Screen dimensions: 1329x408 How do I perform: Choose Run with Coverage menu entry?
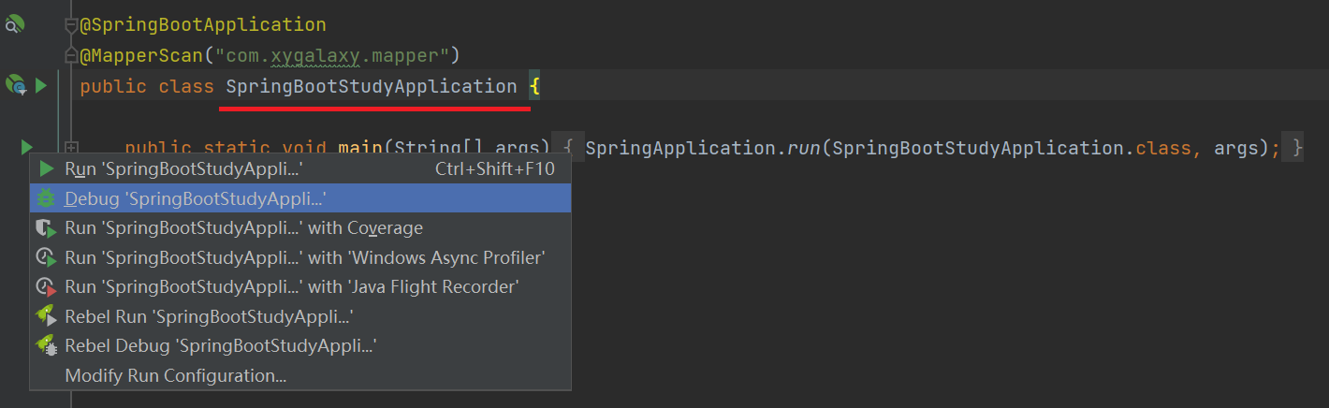click(x=243, y=228)
